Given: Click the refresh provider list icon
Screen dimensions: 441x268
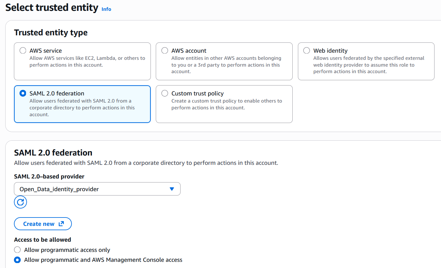Looking at the screenshot, I should click(20, 202).
